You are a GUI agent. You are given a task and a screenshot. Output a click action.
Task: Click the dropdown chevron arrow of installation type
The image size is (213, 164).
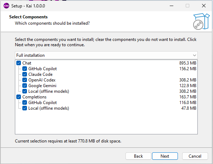[x=194, y=55]
